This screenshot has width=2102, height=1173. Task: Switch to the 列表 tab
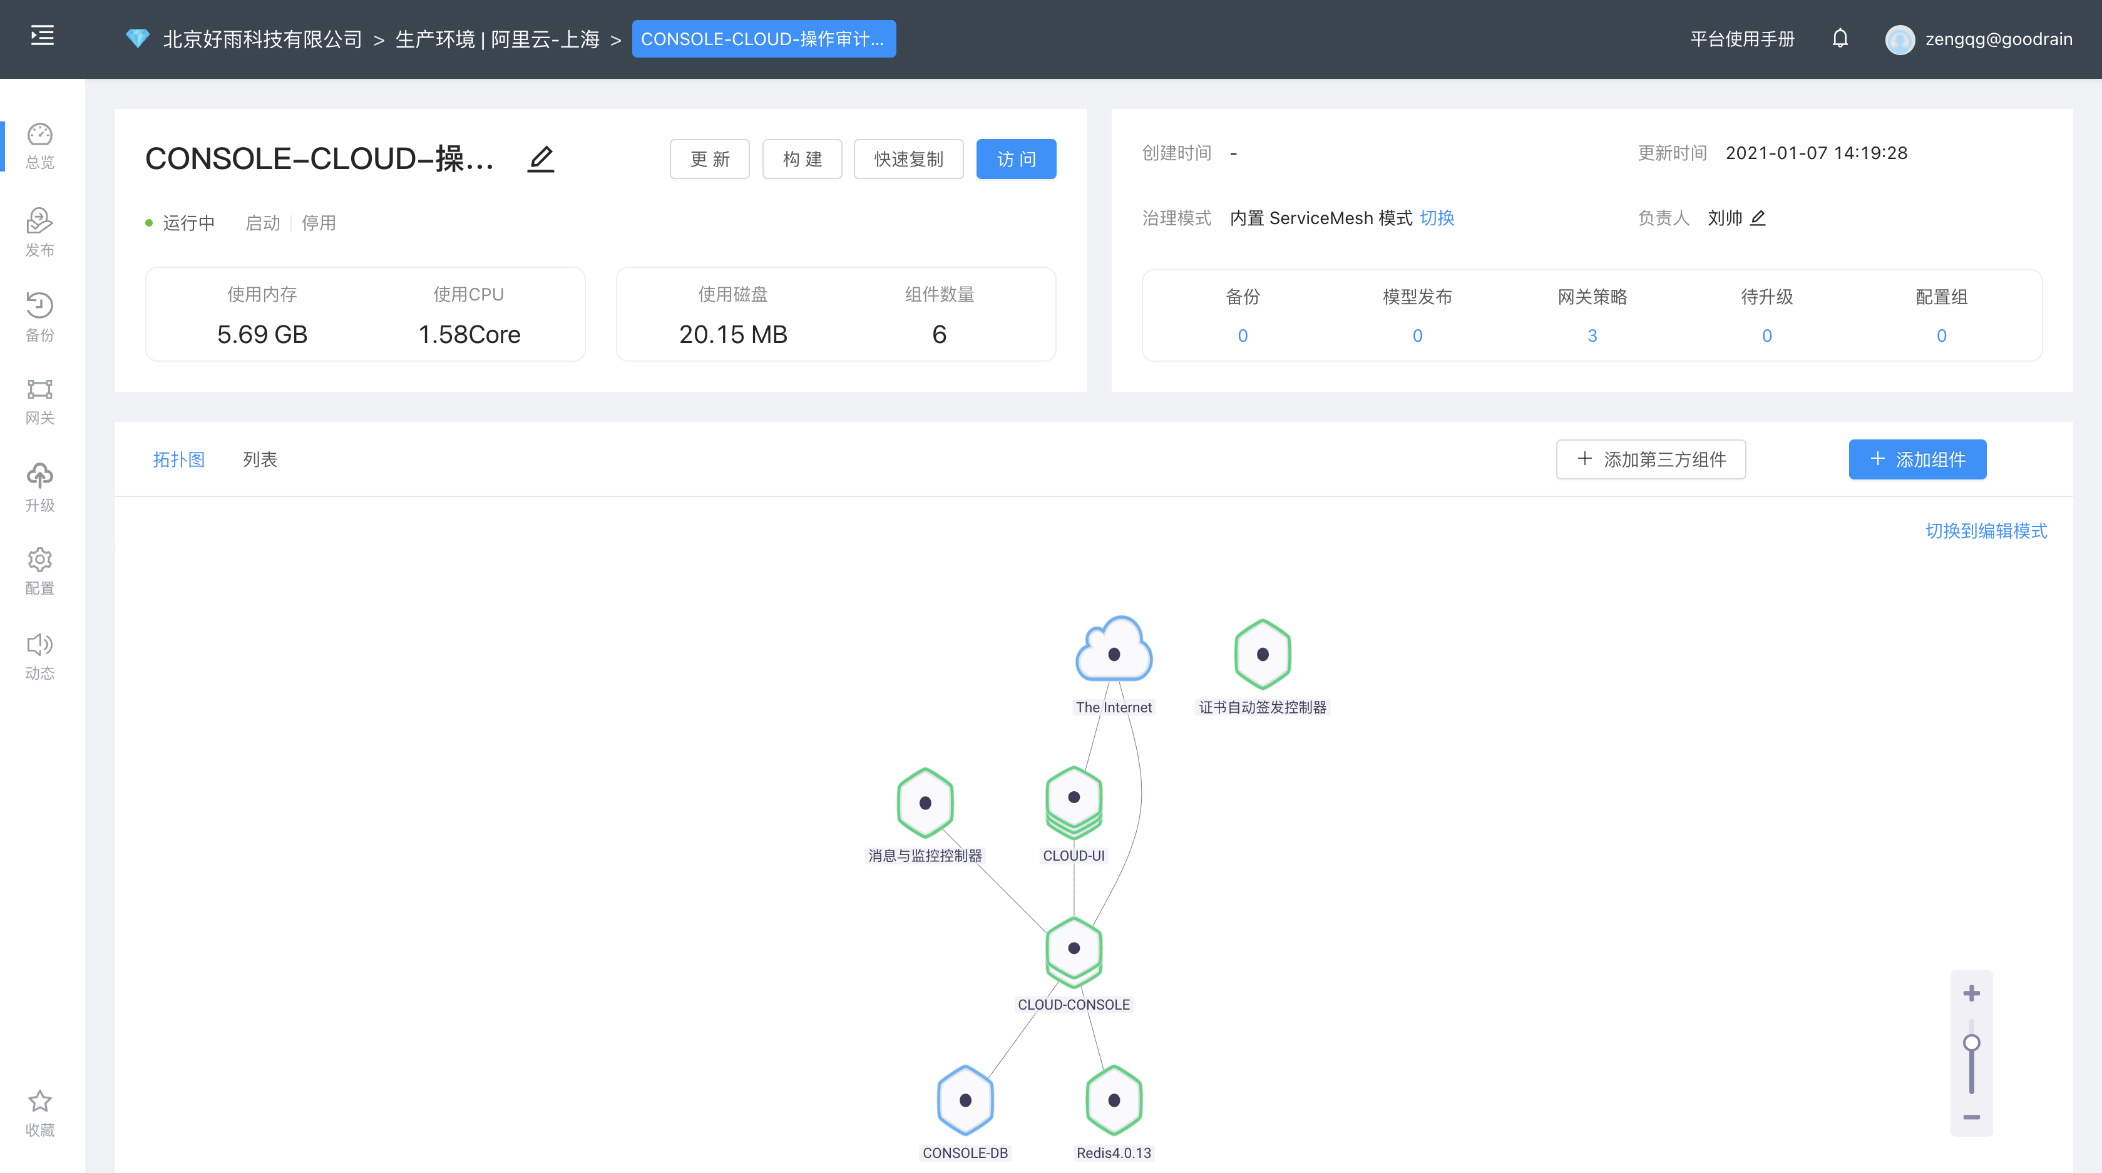click(x=260, y=459)
